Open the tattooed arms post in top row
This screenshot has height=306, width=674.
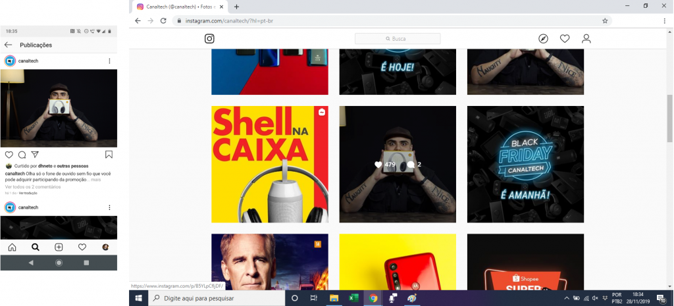tap(525, 72)
